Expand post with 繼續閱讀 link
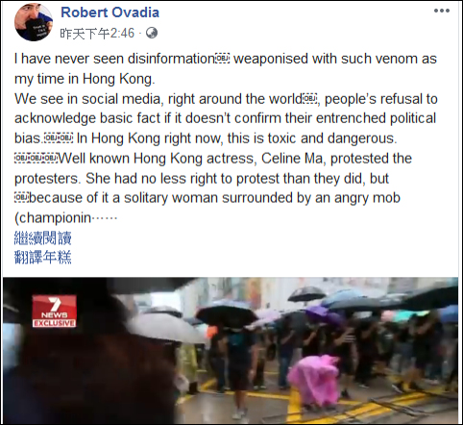Image resolution: width=463 pixels, height=425 pixels. (x=43, y=237)
